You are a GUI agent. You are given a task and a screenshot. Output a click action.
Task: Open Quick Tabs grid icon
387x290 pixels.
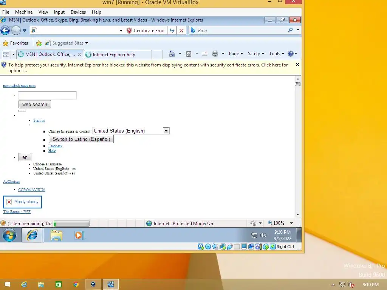(x=6, y=54)
